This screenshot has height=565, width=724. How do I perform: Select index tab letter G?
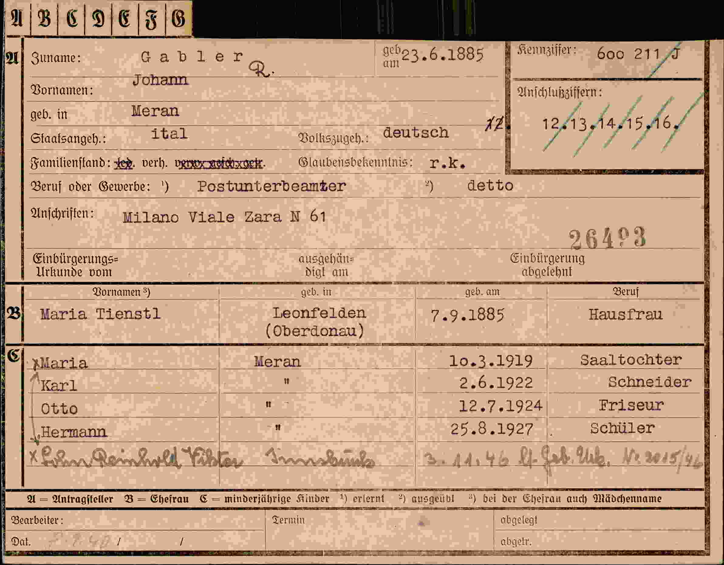coord(178,18)
